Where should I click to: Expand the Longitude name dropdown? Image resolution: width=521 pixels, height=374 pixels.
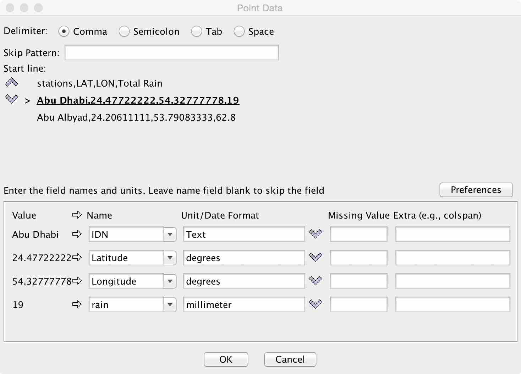click(170, 281)
